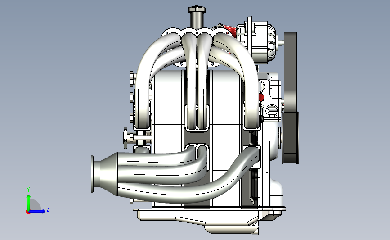Select the exhaust collector outlet flange
This screenshot has width=390, height=240.
pyautogui.click(x=92, y=174)
